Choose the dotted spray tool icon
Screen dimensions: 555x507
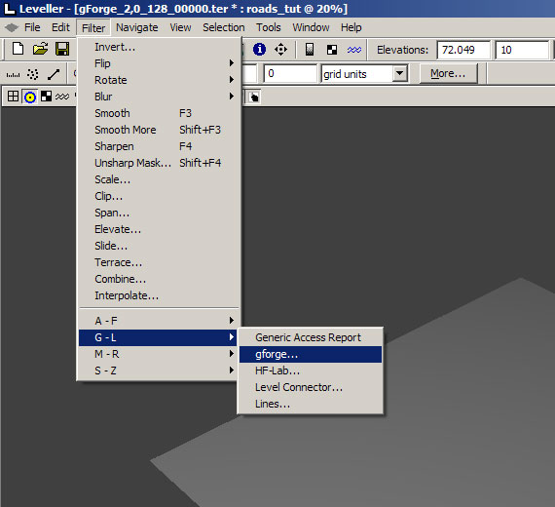click(33, 74)
